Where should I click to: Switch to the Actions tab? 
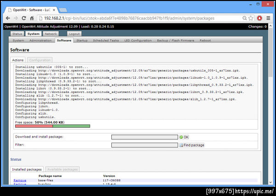[x=18, y=60]
